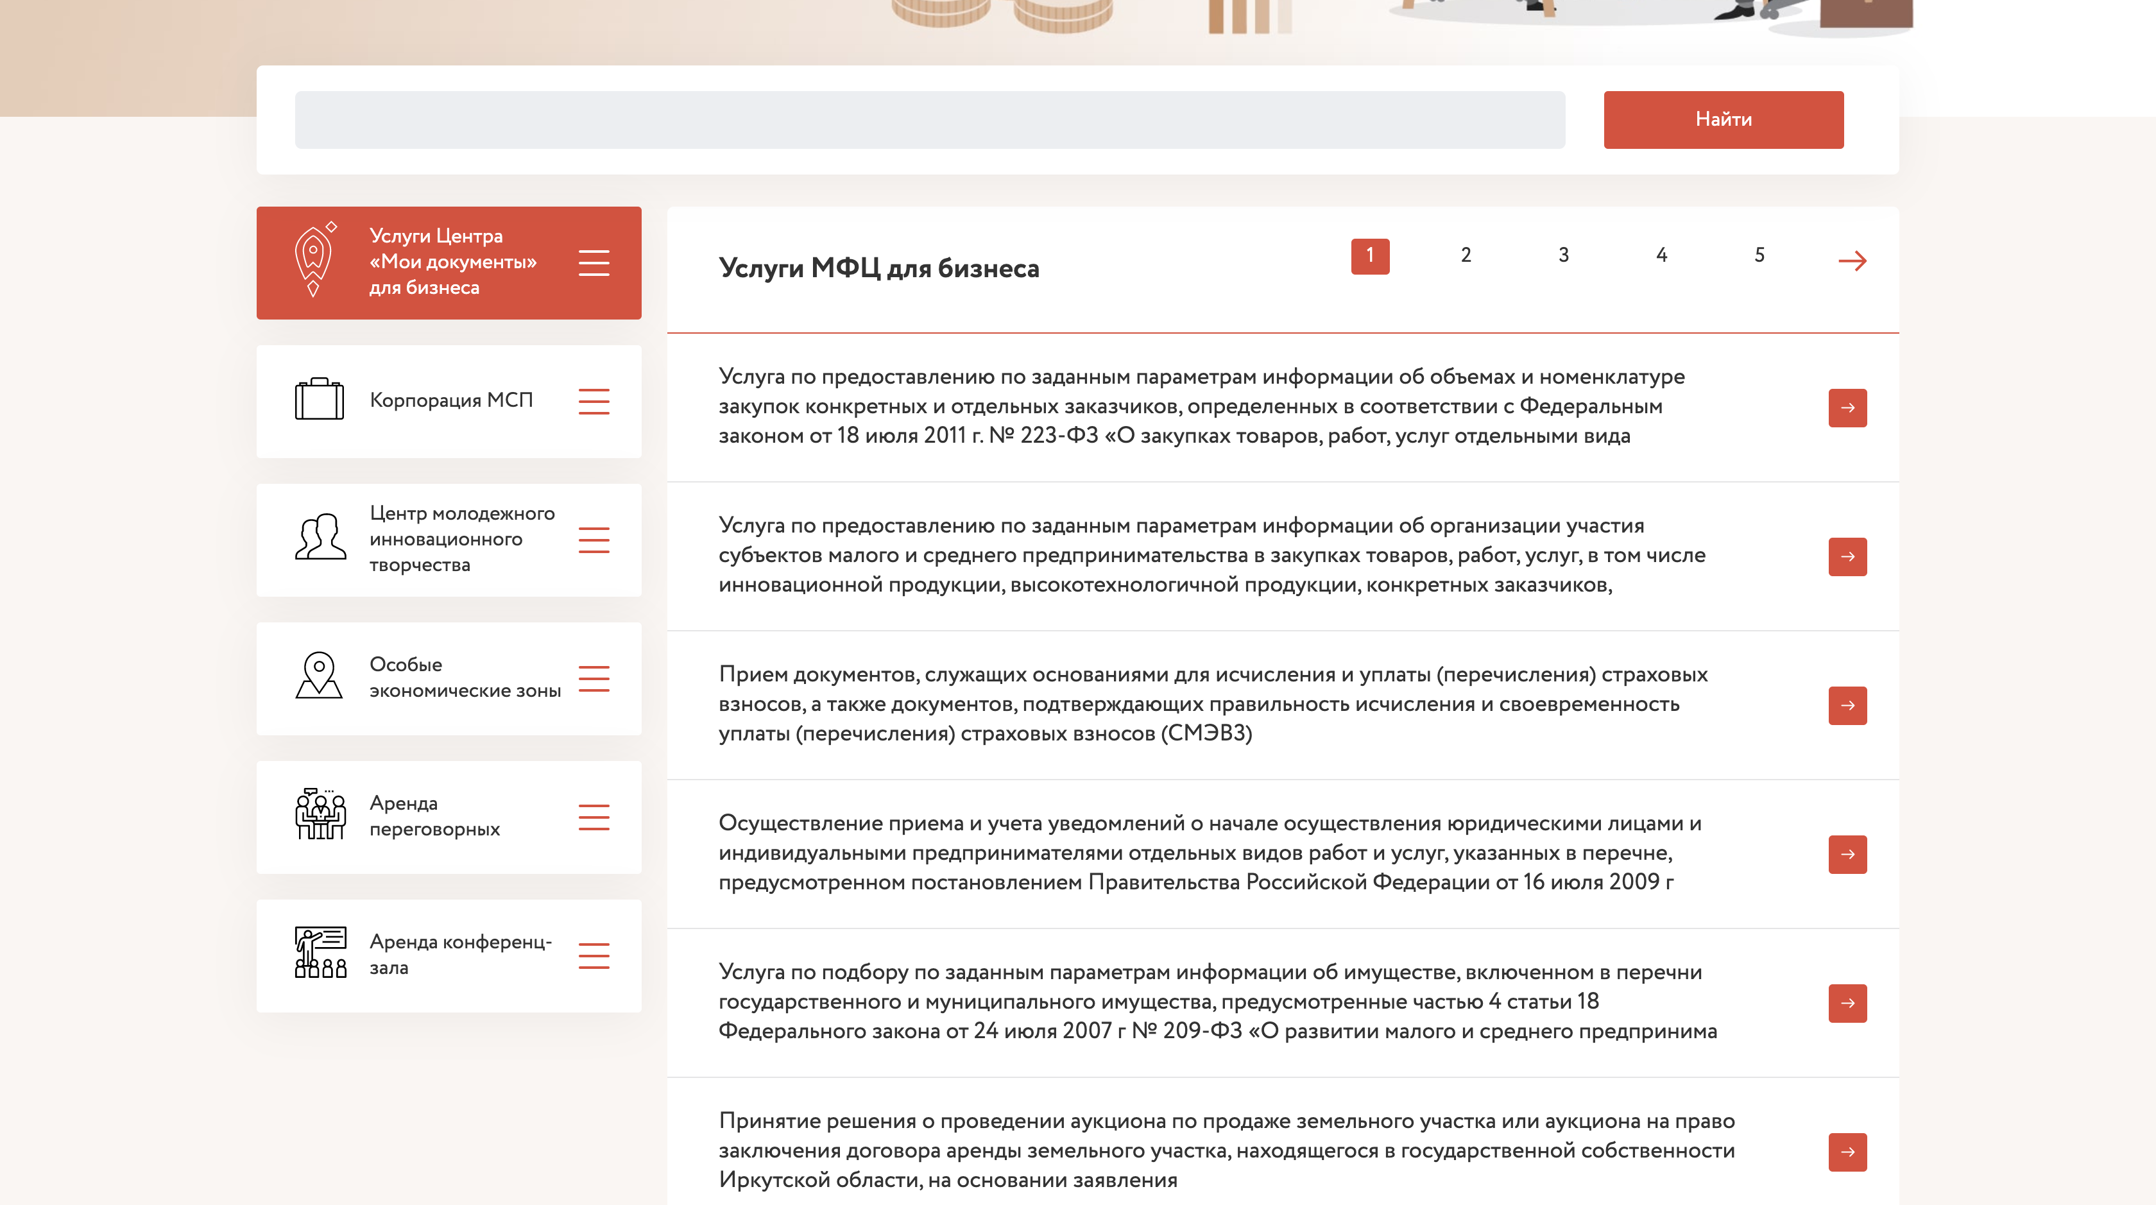Expand the menu for Особые экономические зоны
The image size is (2156, 1205).
tap(594, 679)
